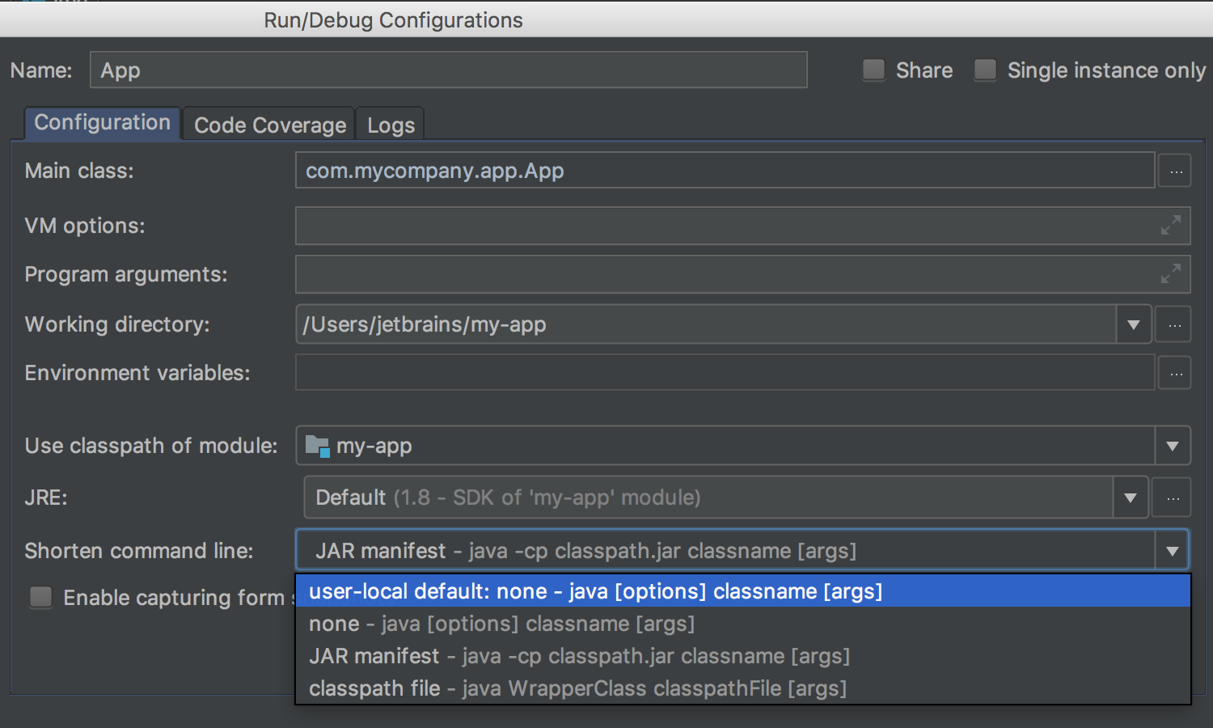Collapse the Shorten command line dropdown
Image resolution: width=1213 pixels, height=728 pixels.
[1173, 550]
